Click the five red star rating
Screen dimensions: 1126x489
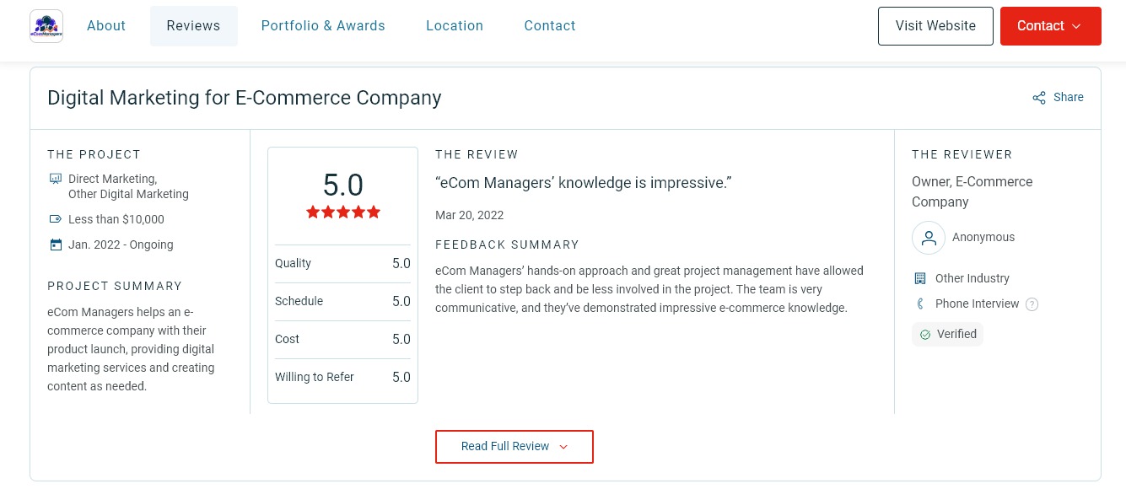343,212
